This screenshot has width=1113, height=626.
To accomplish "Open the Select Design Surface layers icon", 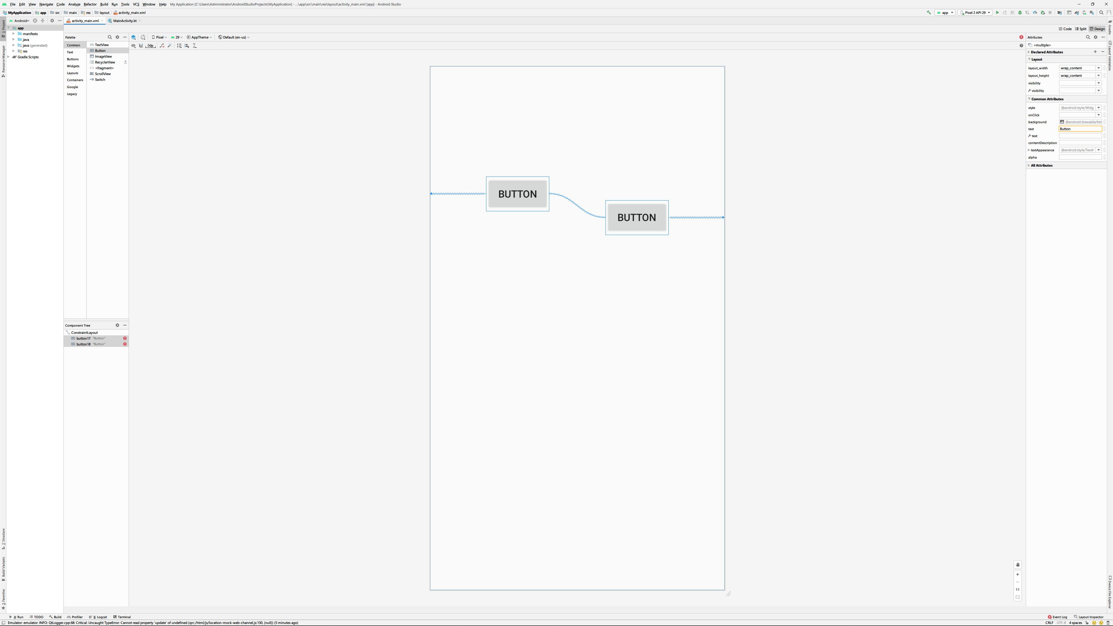I will pos(134,37).
